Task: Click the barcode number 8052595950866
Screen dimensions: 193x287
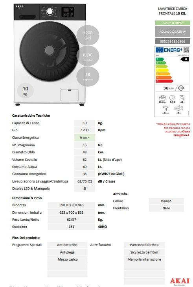Action: [x=173, y=41]
